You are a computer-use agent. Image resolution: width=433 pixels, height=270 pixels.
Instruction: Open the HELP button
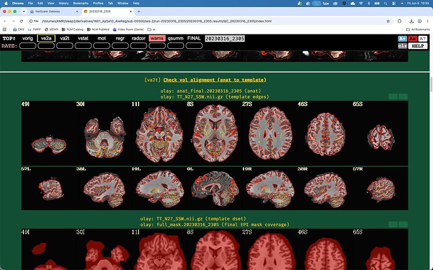417,46
